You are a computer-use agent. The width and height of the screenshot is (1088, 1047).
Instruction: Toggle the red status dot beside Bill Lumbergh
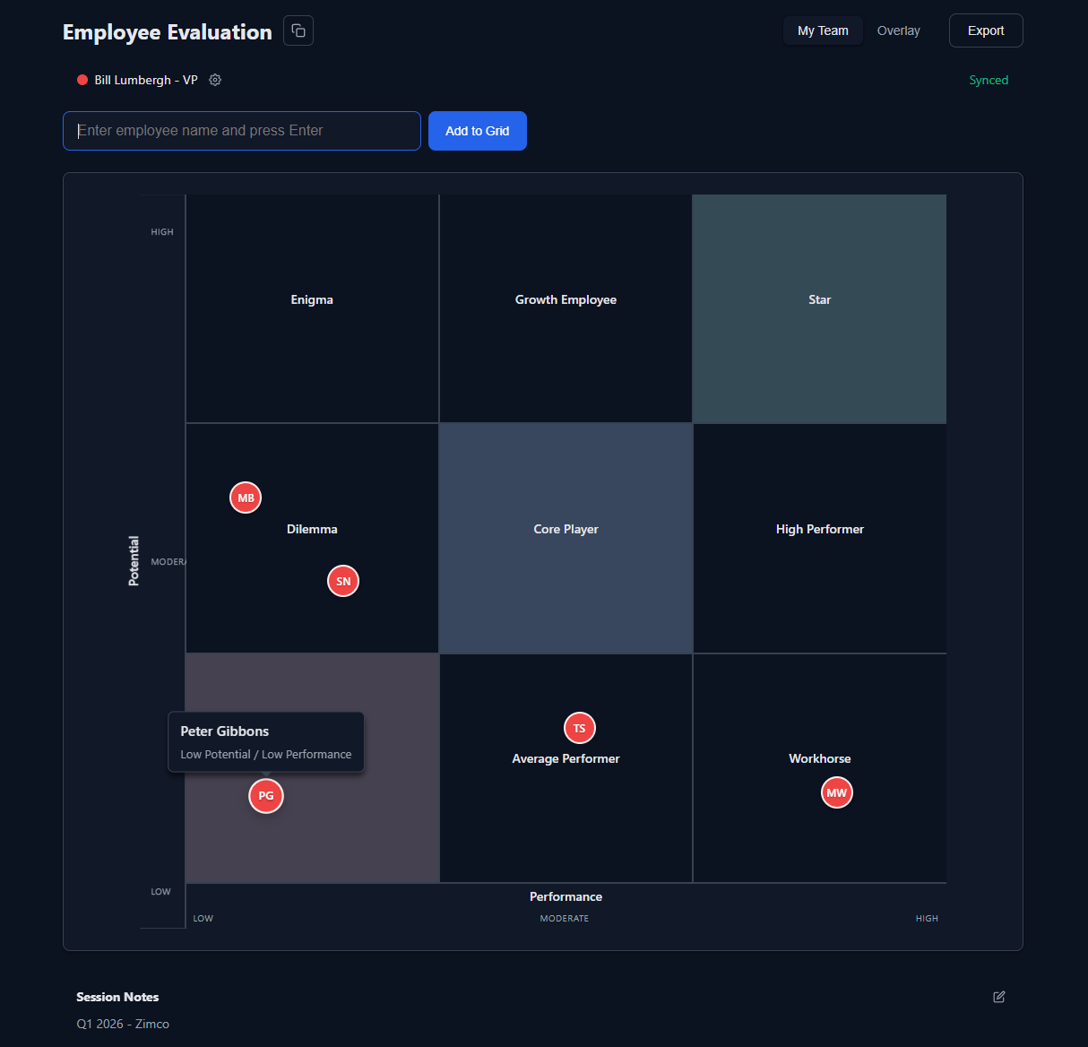(x=82, y=80)
